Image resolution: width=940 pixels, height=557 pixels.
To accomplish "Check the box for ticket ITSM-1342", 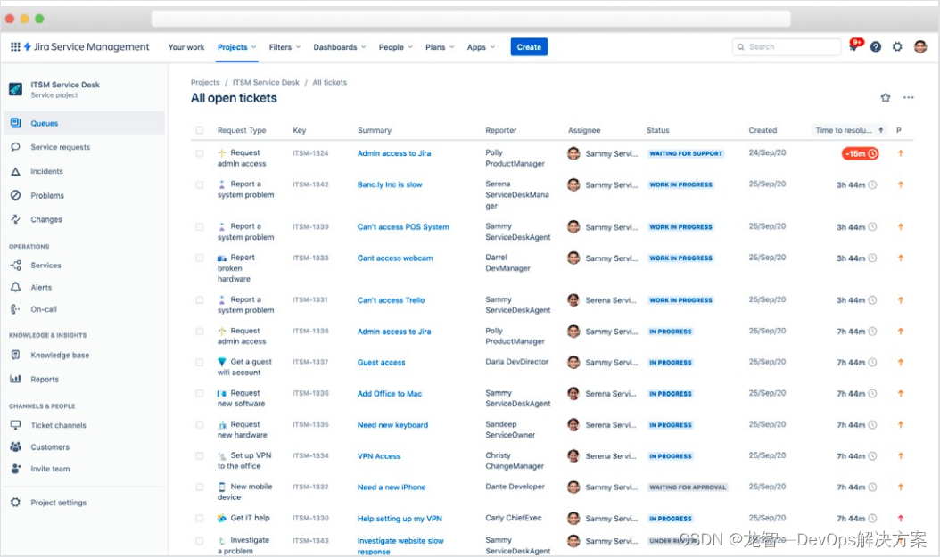I will 200,184.
